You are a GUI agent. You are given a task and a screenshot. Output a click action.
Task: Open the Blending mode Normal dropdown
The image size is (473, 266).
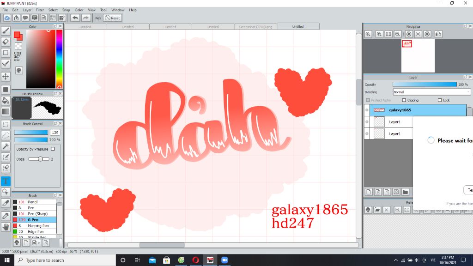point(432,92)
